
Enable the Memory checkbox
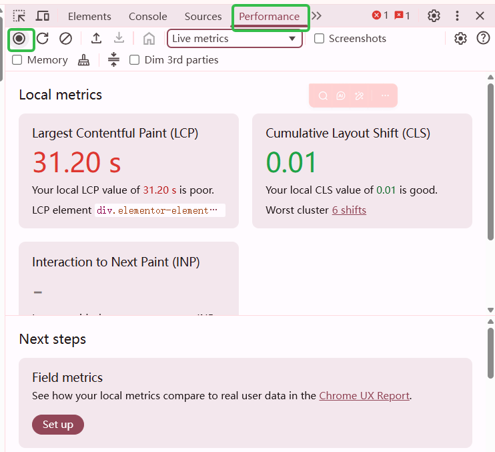click(x=17, y=60)
